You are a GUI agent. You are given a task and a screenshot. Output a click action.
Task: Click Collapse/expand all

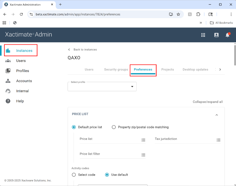tap(208, 102)
